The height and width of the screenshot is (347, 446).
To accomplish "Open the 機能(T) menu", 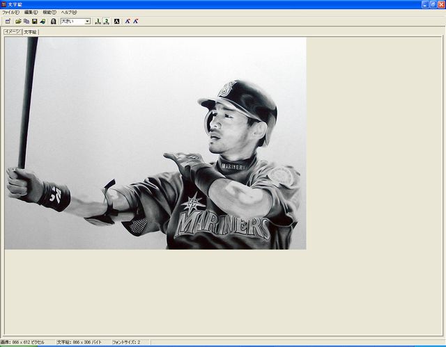I will tap(49, 13).
